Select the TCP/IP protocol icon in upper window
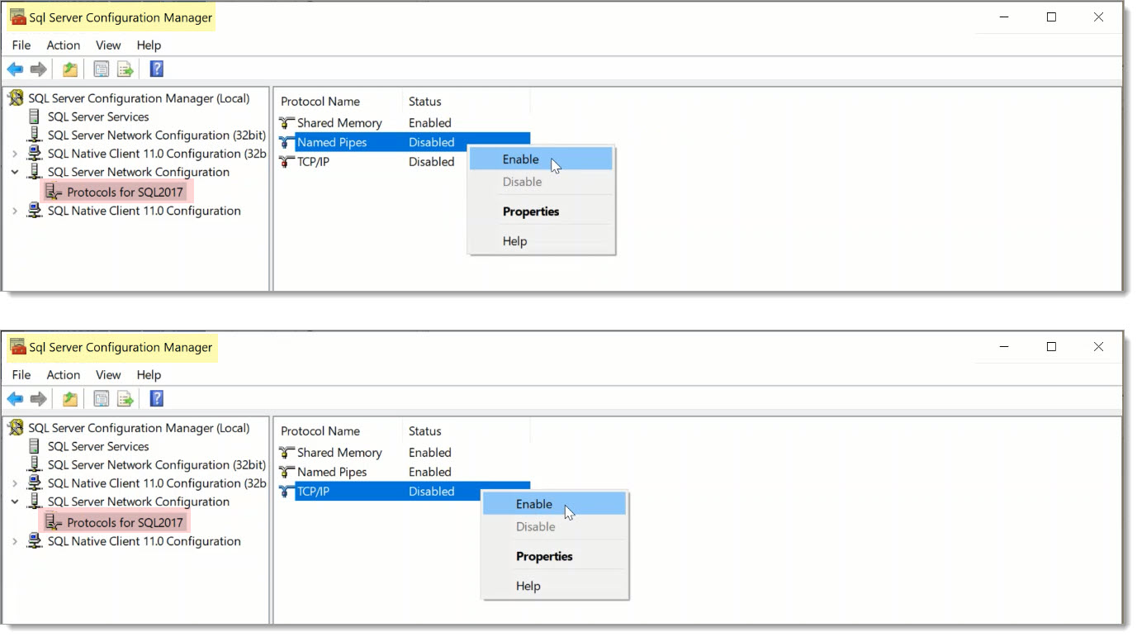Image resolution: width=1137 pixels, height=637 pixels. point(287,162)
